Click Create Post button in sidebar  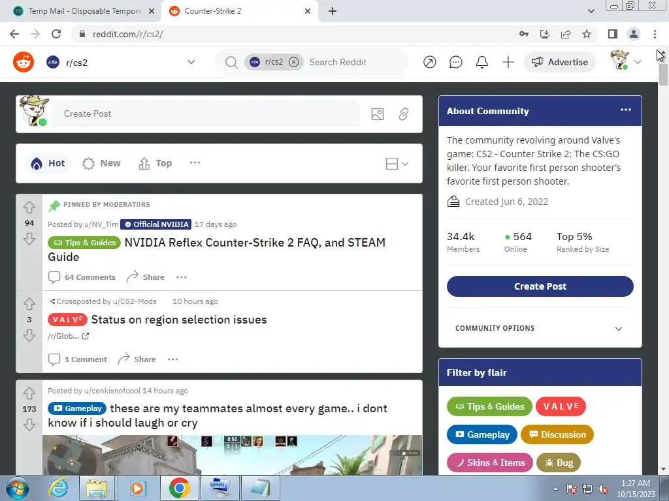[540, 286]
